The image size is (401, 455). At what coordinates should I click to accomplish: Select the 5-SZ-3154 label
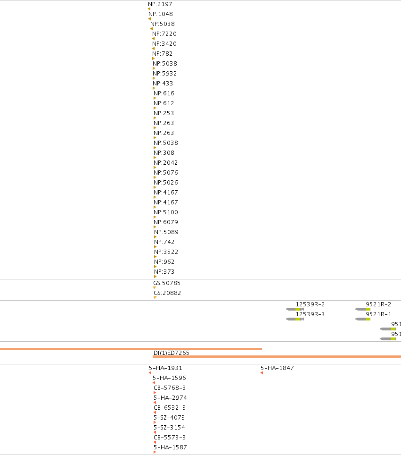[169, 427]
